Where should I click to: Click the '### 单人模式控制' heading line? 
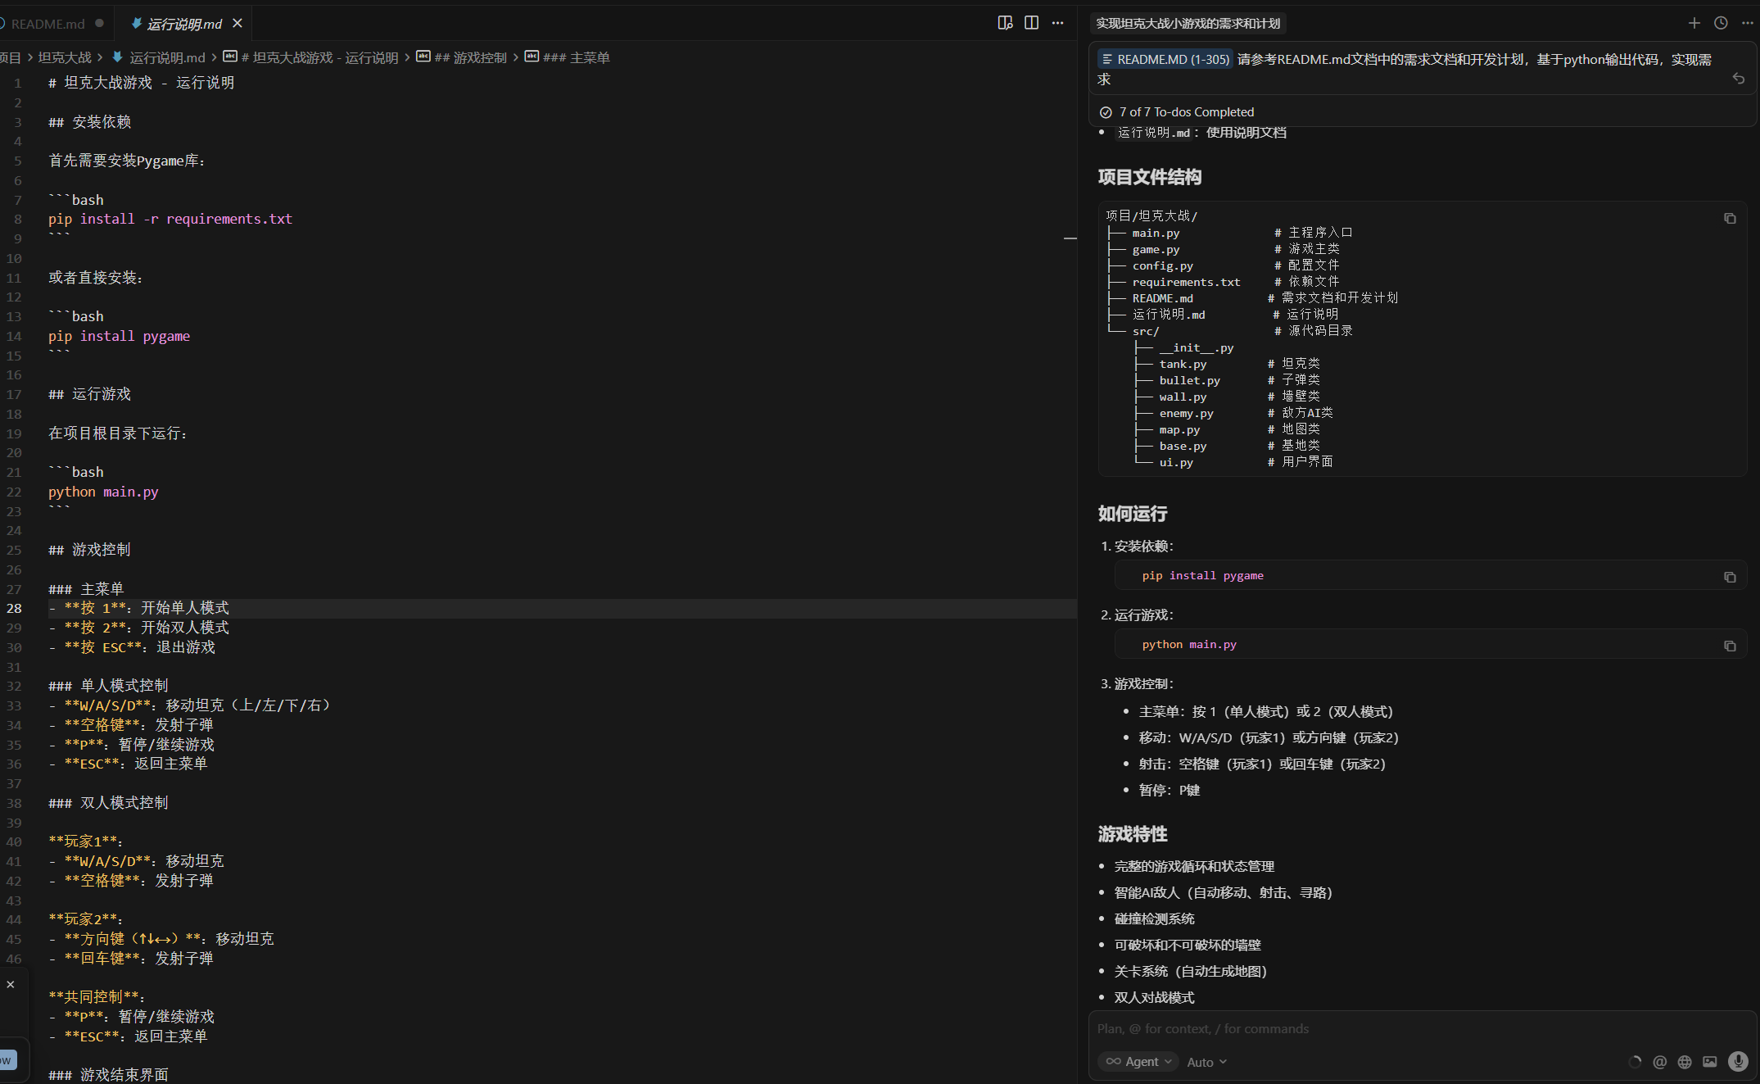point(108,686)
